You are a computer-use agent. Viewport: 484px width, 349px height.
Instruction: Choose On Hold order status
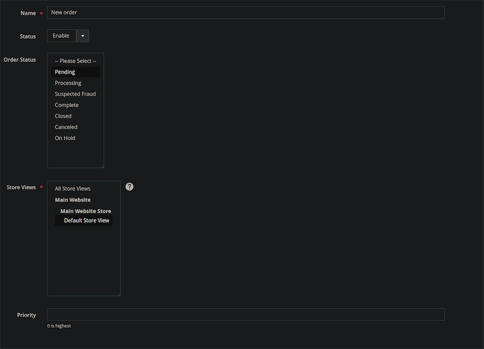[64, 138]
